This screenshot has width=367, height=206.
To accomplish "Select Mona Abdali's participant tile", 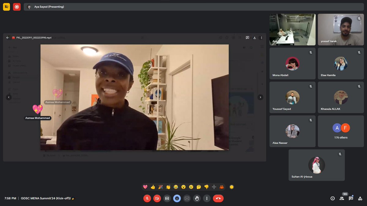I will point(292,63).
